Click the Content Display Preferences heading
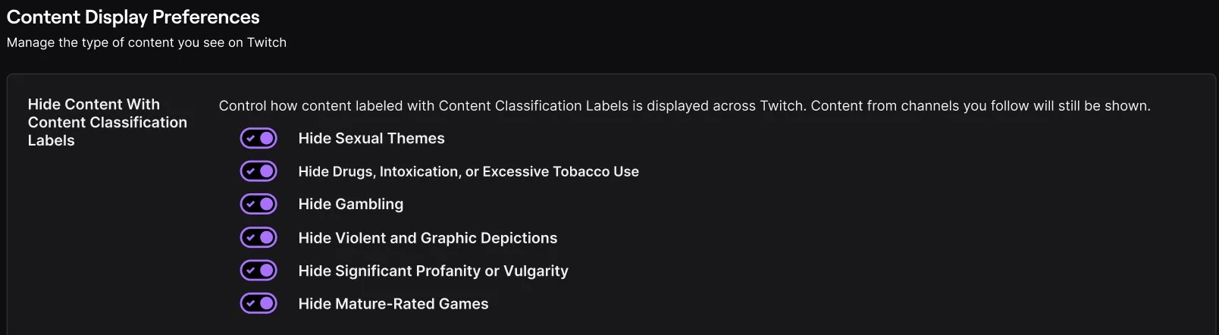The height and width of the screenshot is (335, 1219). tap(133, 17)
